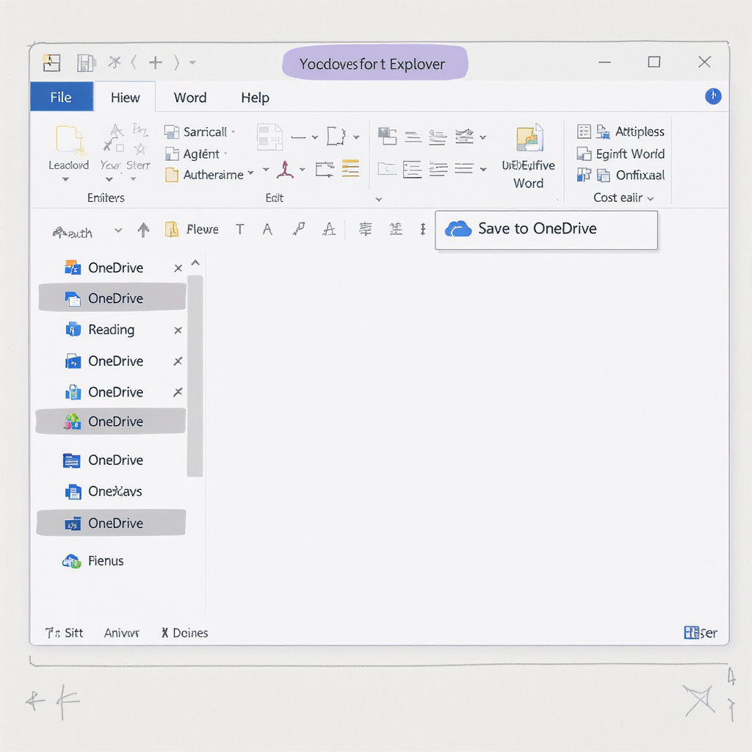Screen dimensions: 752x752
Task: Open the Sarricall dropdown arrow
Action: click(x=234, y=132)
